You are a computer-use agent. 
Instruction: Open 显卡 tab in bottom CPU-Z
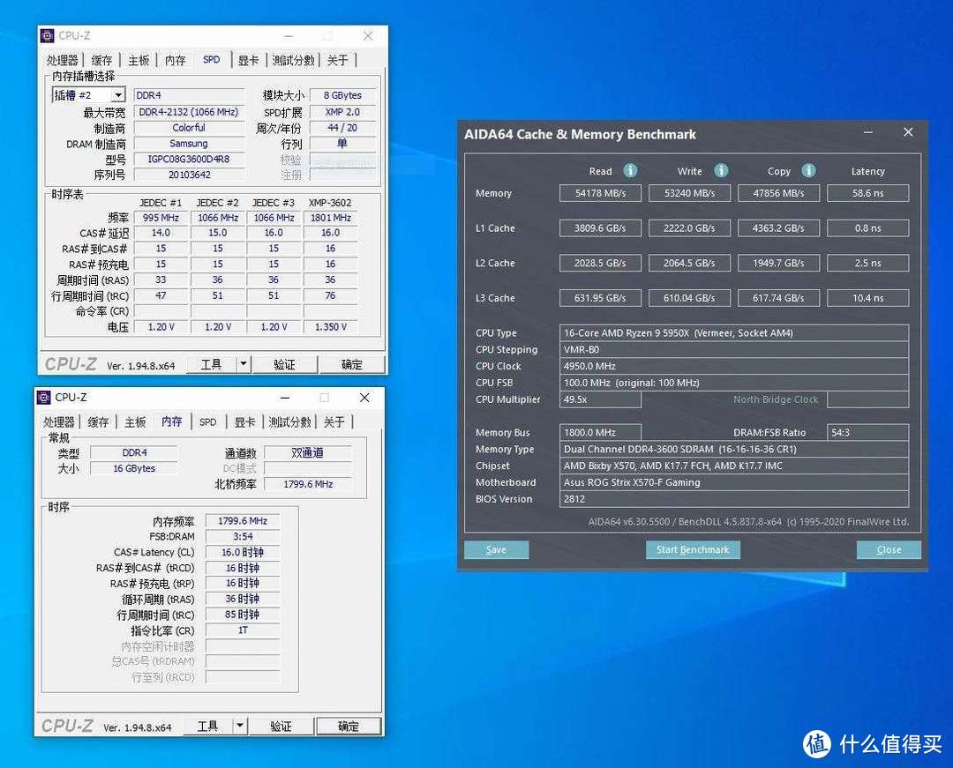pos(244,422)
